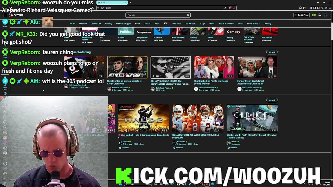This screenshot has height=187, width=333.
Task: Open the Rumble hamburger side menu
Action: (x=5, y=15)
